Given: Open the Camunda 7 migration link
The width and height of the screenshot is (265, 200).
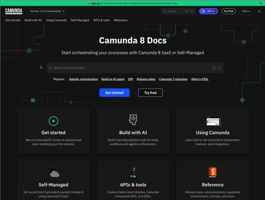Looking at the screenshot, I should (x=173, y=79).
